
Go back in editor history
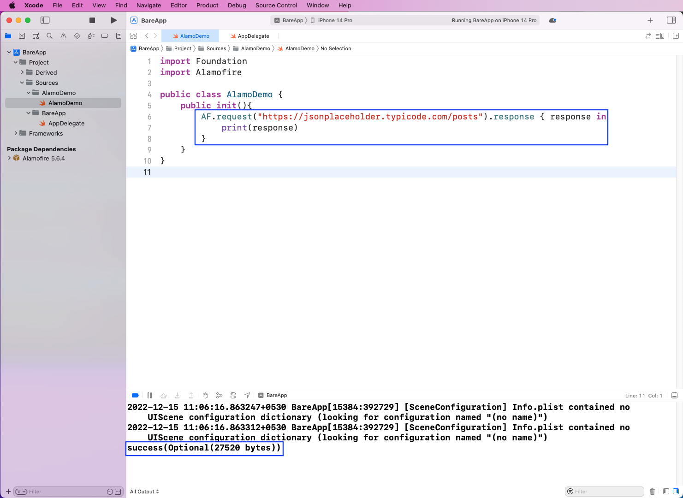147,36
